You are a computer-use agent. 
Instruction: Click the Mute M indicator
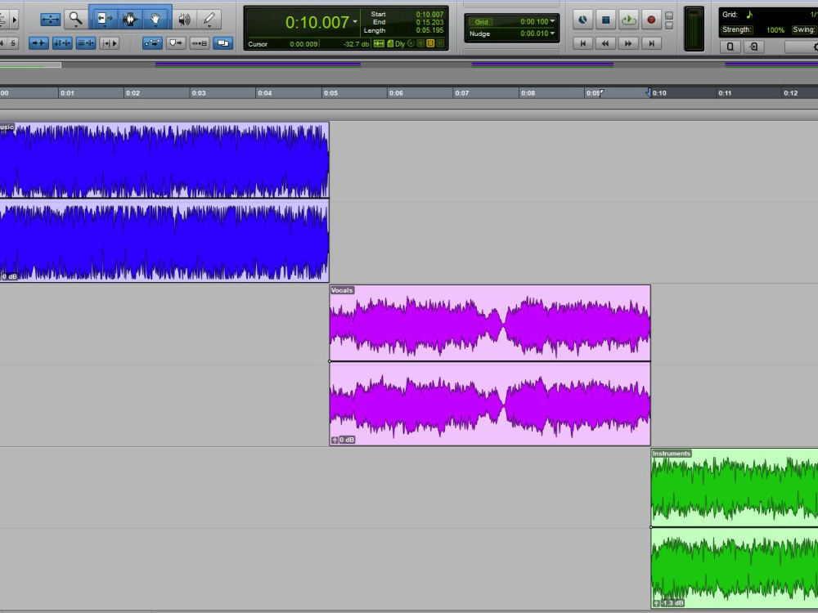[440, 44]
